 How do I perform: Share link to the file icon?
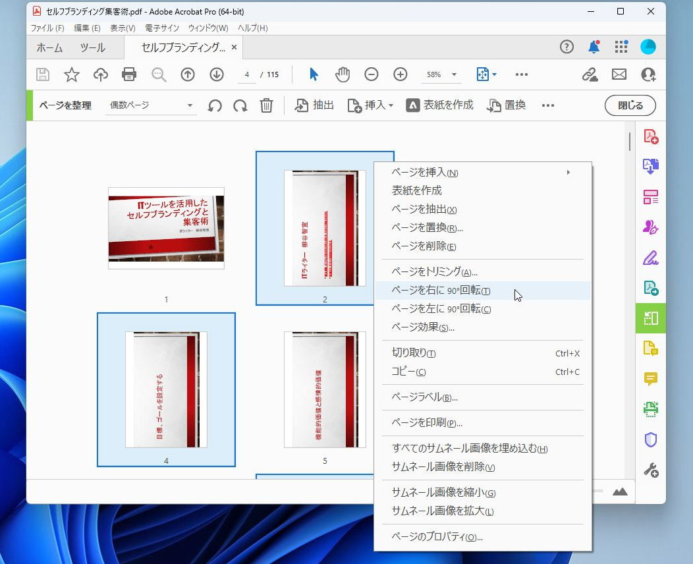coord(590,74)
